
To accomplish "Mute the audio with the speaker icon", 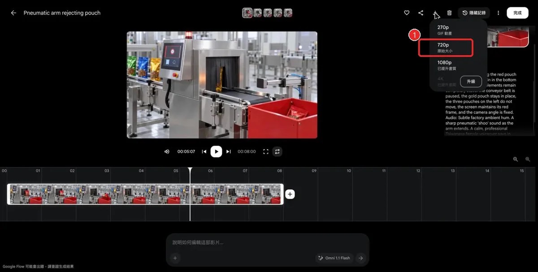I will click(x=167, y=151).
